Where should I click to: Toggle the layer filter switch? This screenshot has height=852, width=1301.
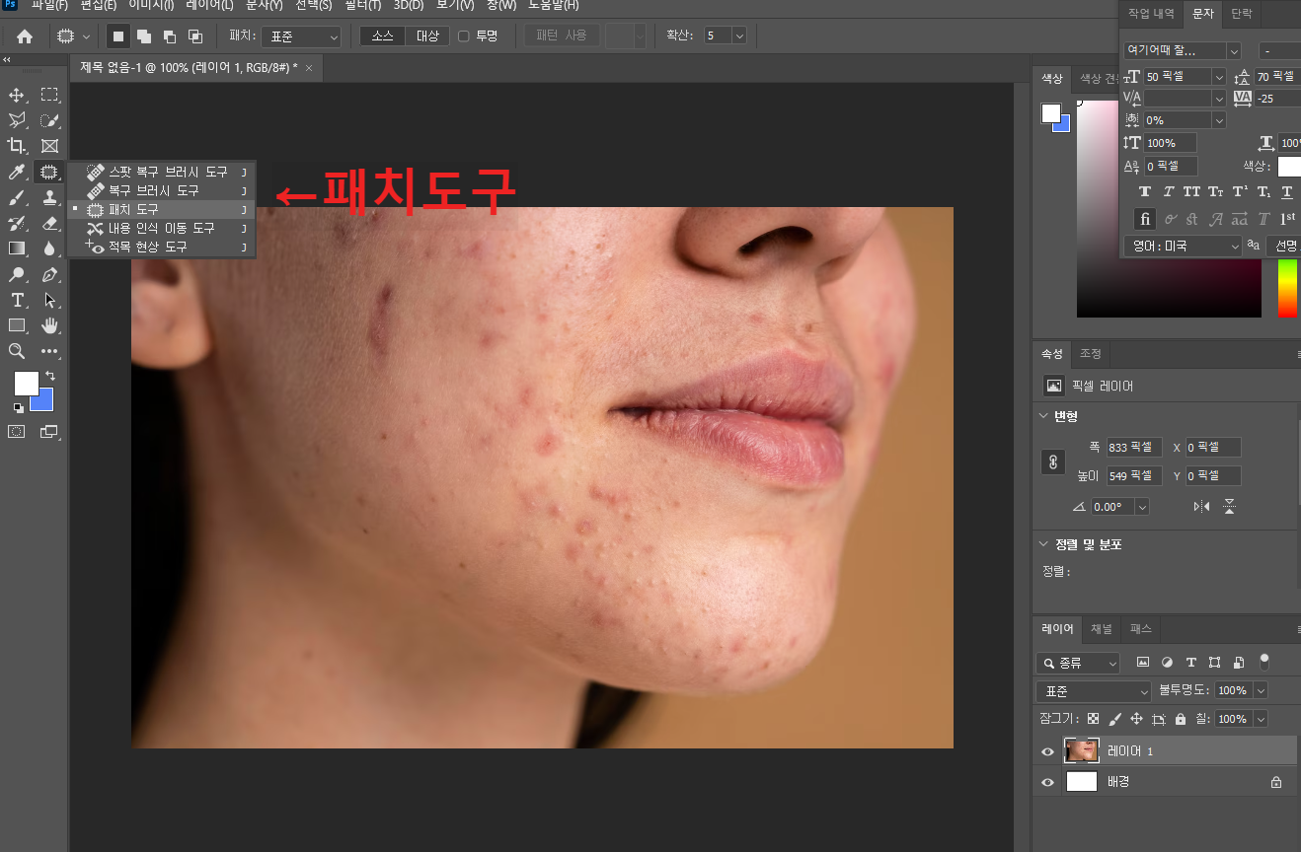(1264, 662)
